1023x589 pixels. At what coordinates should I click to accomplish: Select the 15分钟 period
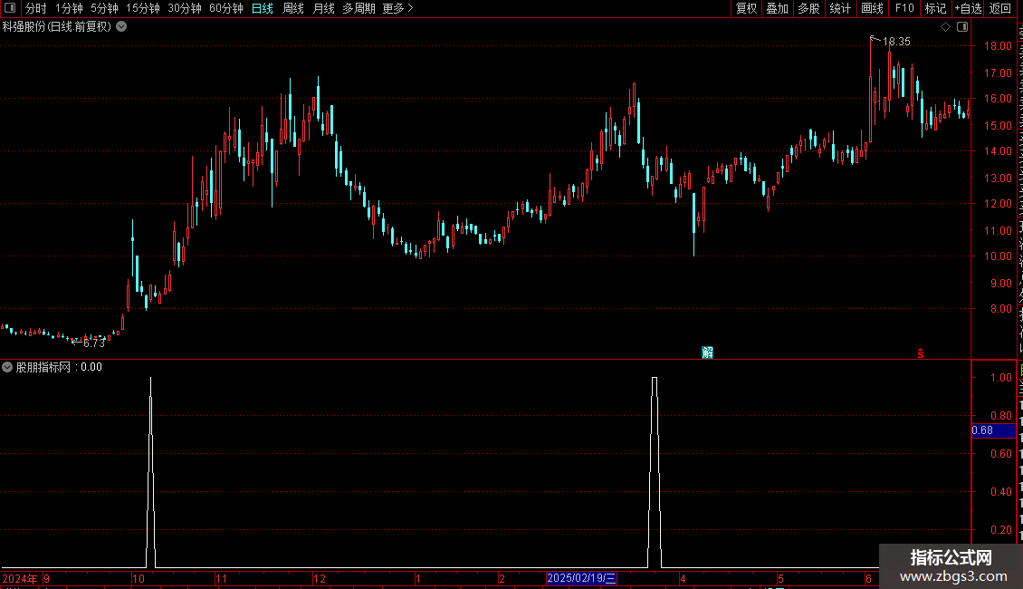[142, 8]
